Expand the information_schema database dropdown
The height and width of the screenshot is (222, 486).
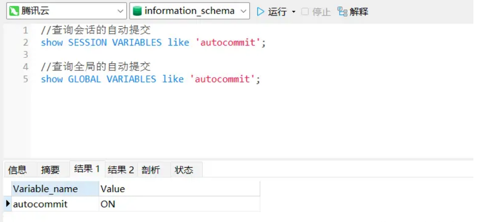(243, 12)
